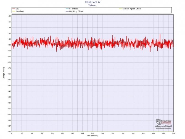Click the LLC/Ring Offset legend entry

pos(75,11)
